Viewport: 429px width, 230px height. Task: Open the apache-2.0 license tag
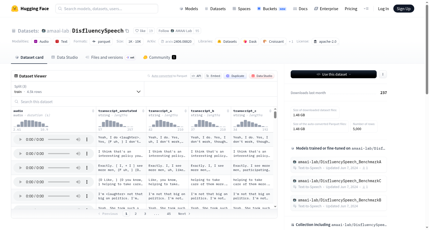pyautogui.click(x=325, y=41)
